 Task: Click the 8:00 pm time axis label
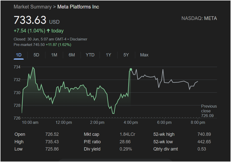pyautogui.click(x=198, y=123)
